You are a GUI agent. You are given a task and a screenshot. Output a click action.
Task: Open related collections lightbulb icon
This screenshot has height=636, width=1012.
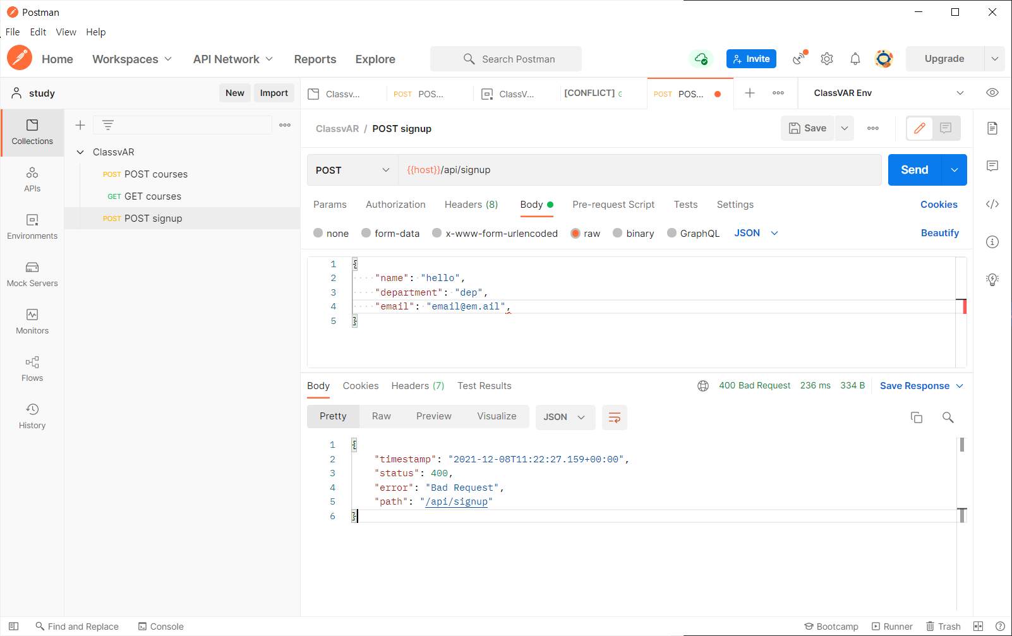point(992,280)
